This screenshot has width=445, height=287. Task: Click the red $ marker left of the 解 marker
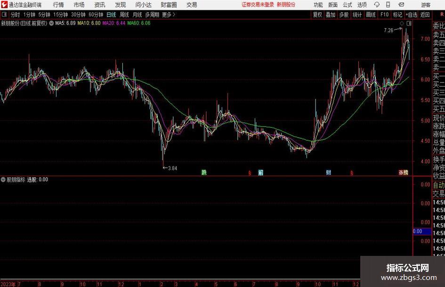(x=250, y=173)
